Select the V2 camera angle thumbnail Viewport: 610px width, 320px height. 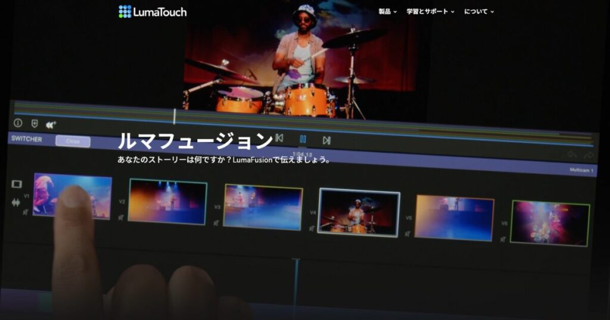167,202
